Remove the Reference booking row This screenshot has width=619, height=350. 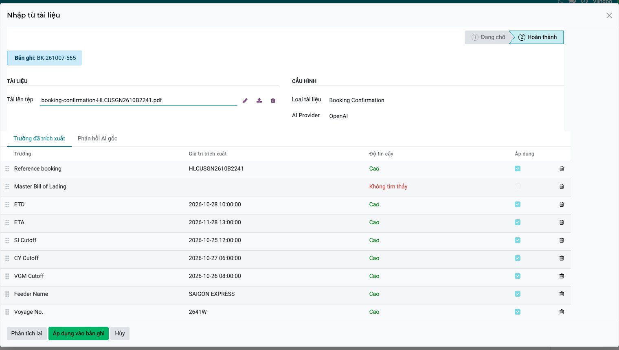562,168
